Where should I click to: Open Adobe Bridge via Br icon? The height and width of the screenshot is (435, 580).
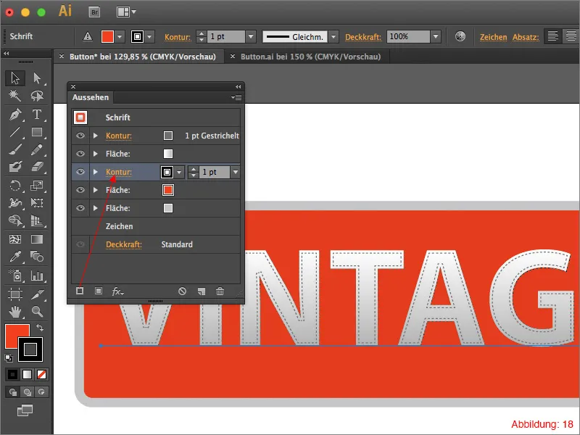(x=94, y=12)
